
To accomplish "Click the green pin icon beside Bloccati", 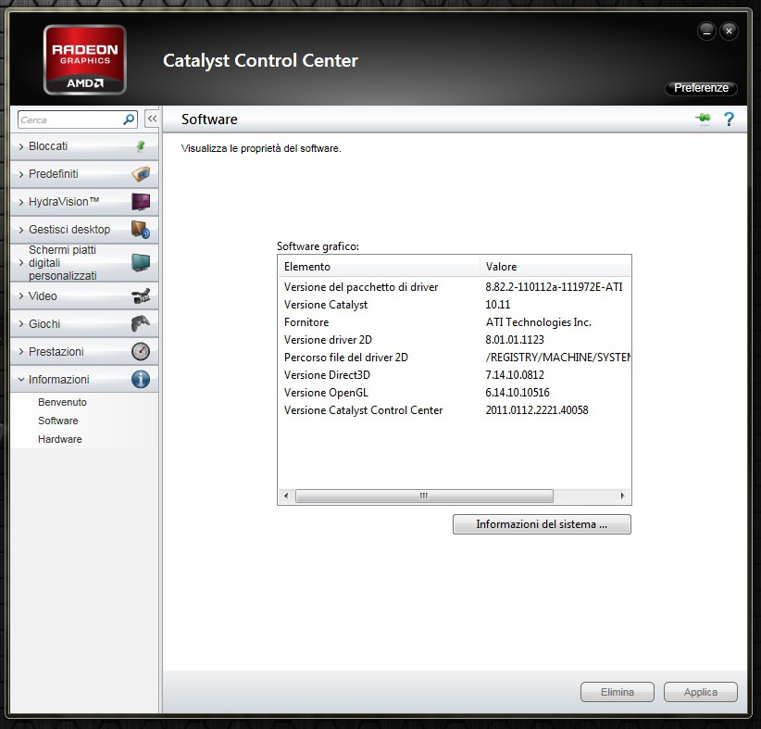I will [141, 146].
